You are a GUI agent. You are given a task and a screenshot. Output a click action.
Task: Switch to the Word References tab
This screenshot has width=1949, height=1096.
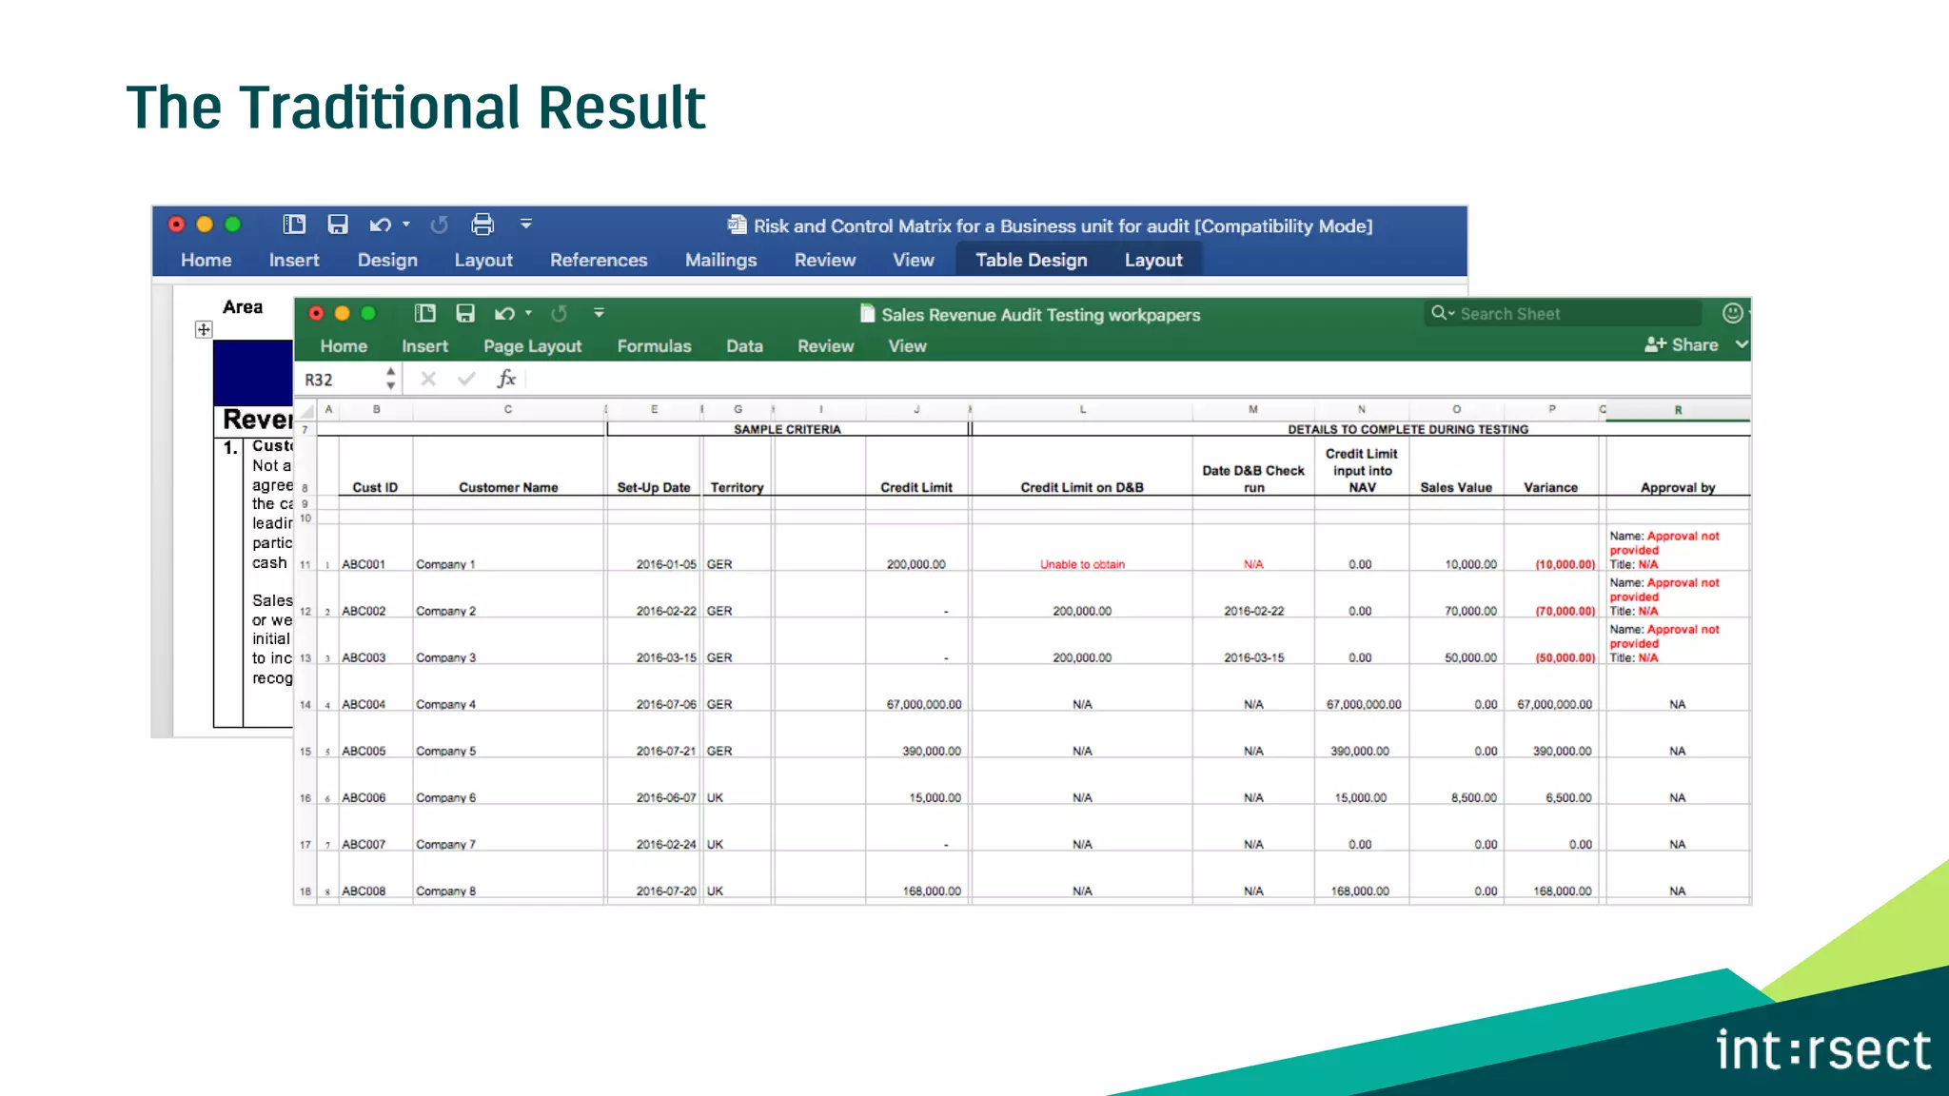tap(598, 260)
